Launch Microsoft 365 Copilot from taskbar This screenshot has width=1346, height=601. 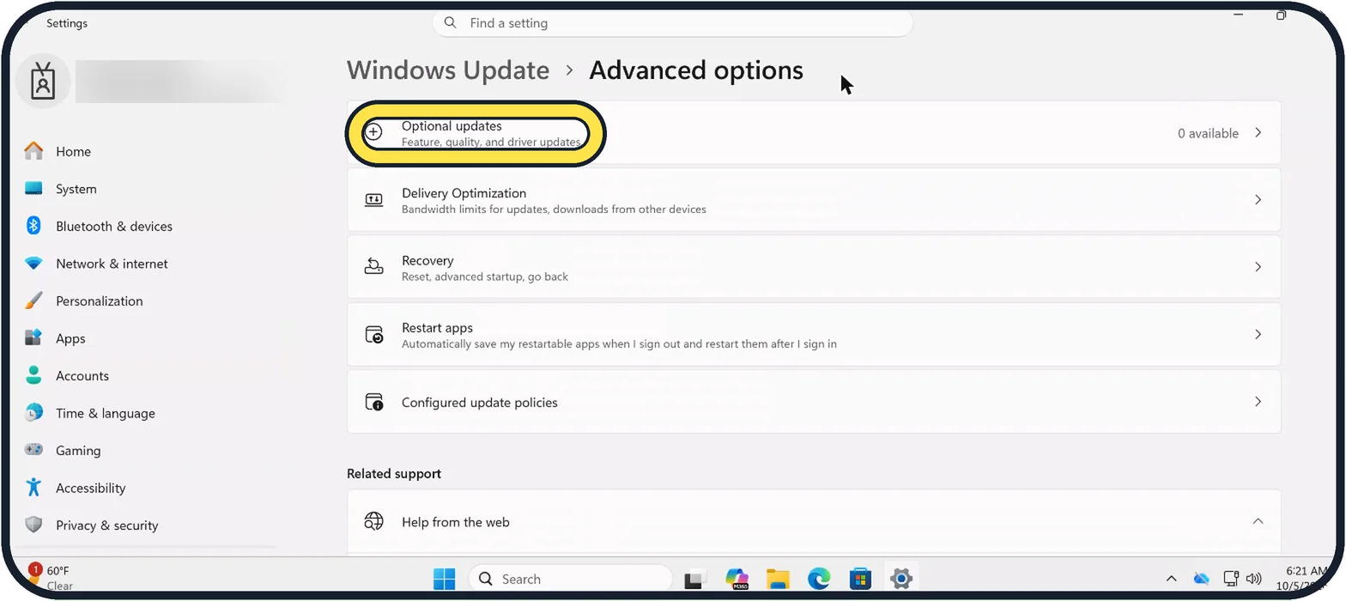pyautogui.click(x=737, y=580)
